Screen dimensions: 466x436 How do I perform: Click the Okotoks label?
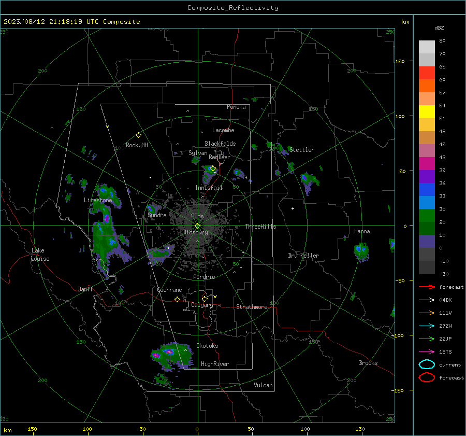207,346
